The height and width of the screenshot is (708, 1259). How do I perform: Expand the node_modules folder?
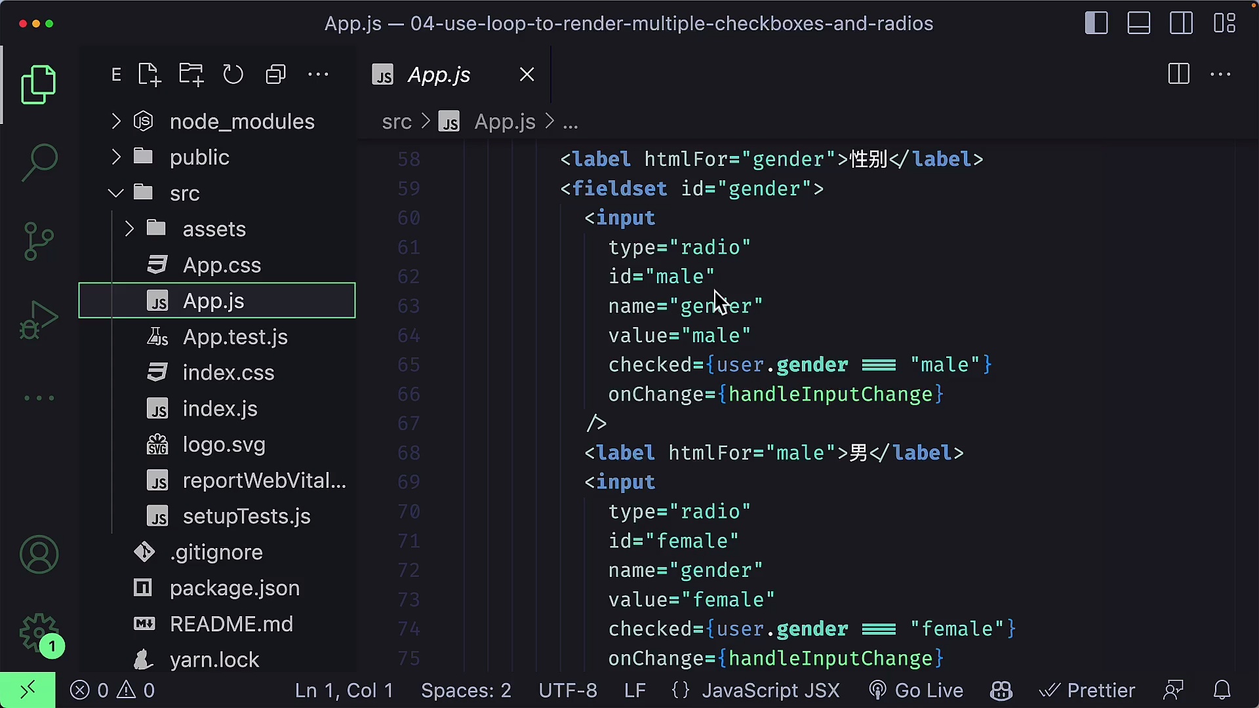tap(242, 121)
